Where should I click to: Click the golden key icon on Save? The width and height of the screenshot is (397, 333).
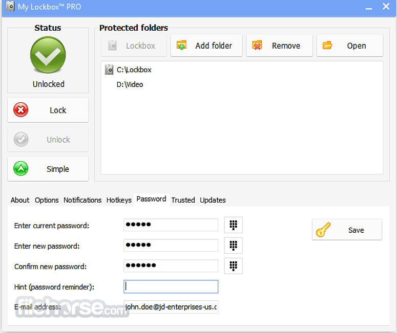[x=323, y=230]
